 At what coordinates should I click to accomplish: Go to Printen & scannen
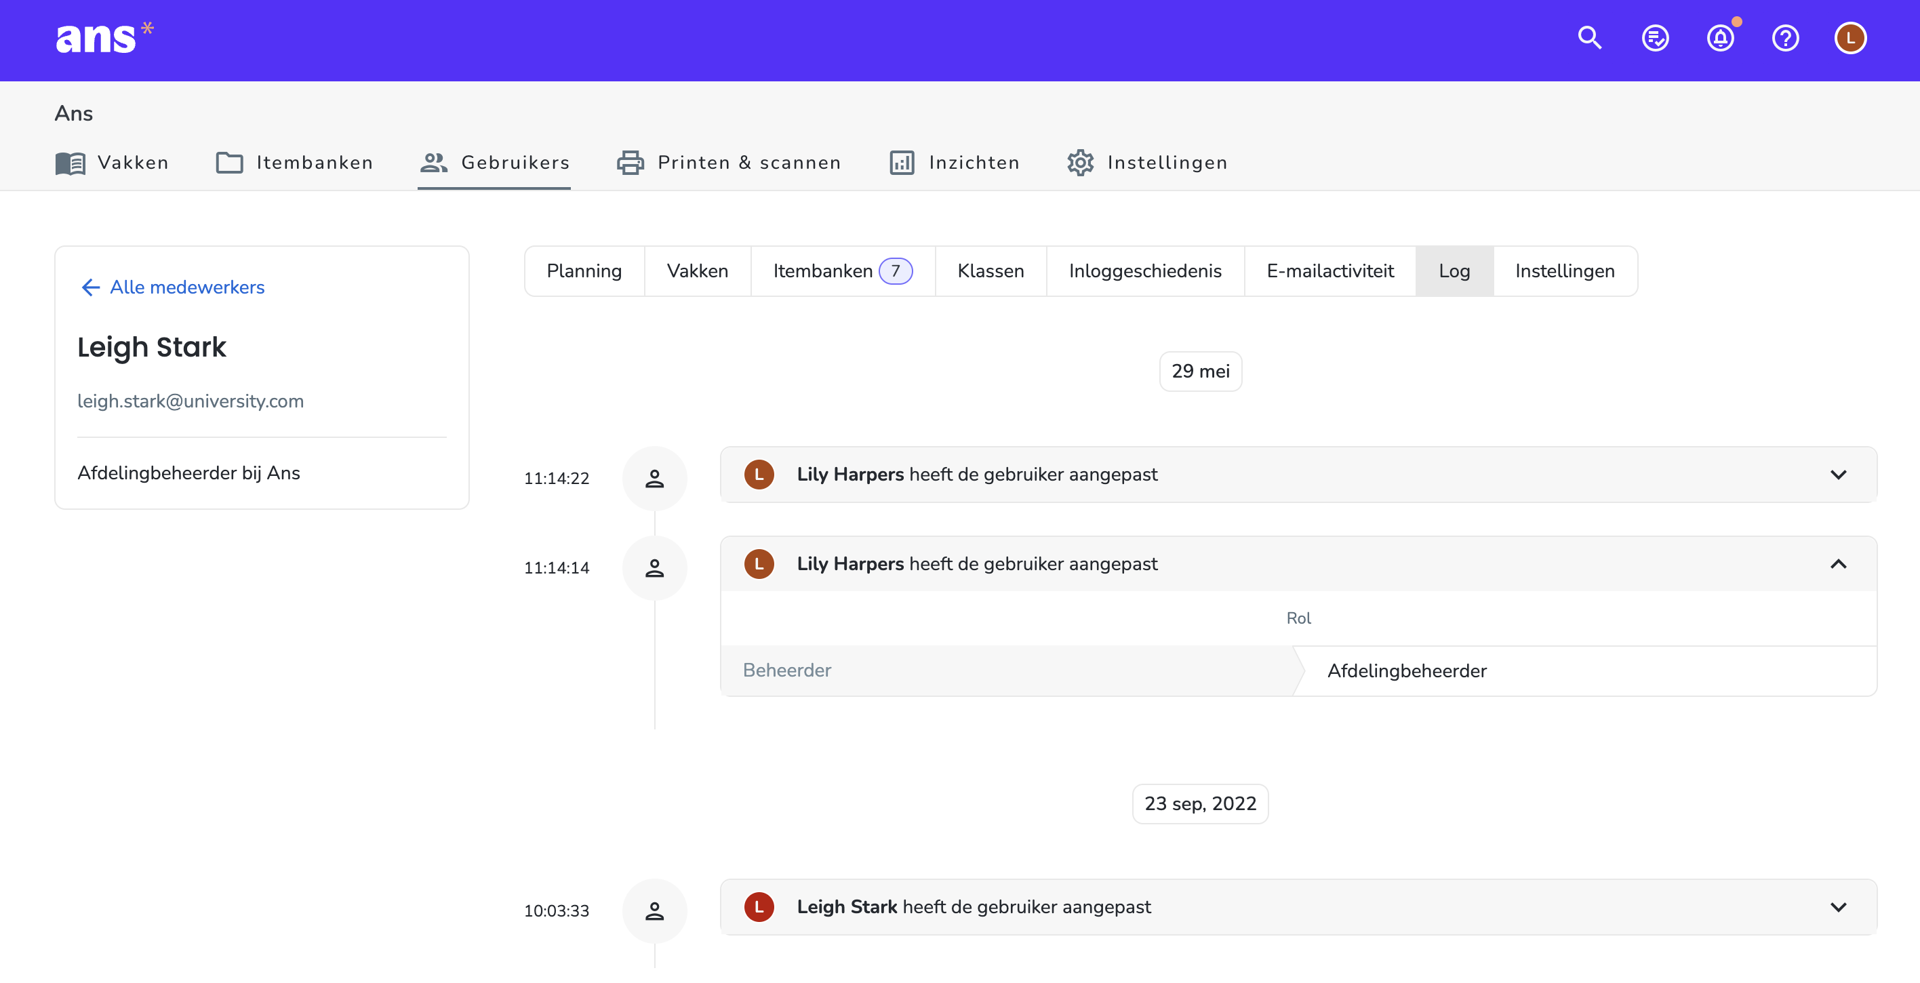[x=729, y=163]
